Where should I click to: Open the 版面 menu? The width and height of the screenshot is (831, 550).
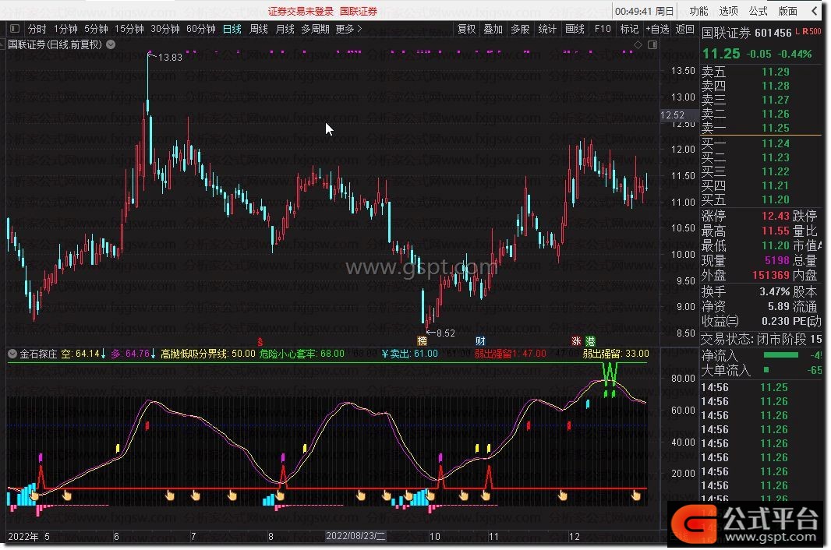[787, 11]
